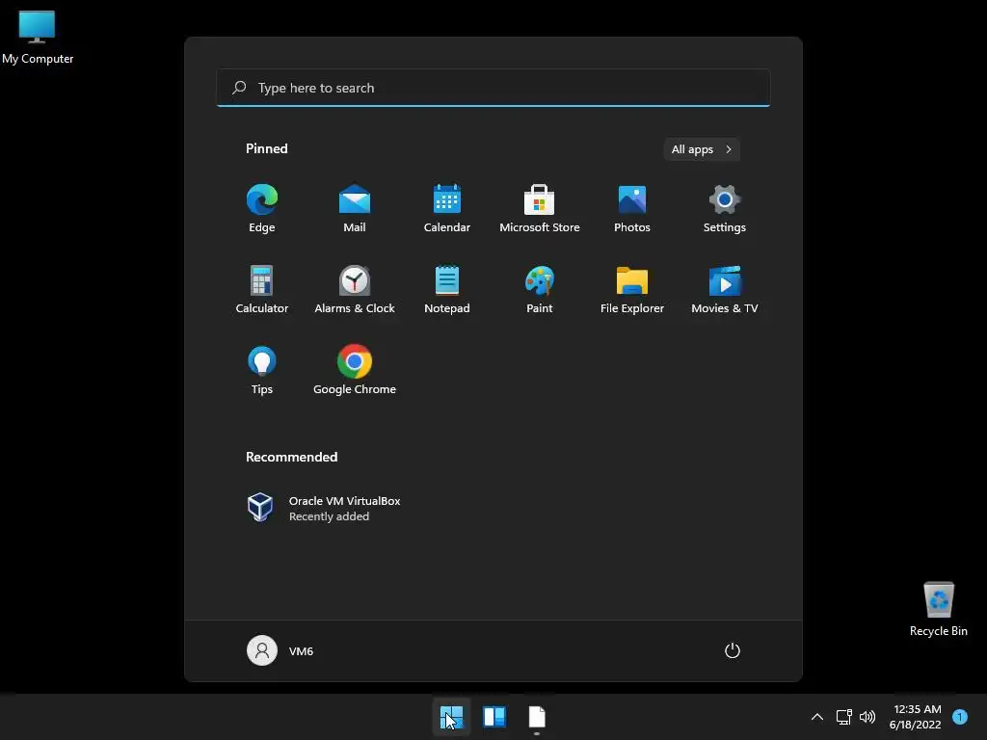Launch the Photos app

tap(632, 209)
